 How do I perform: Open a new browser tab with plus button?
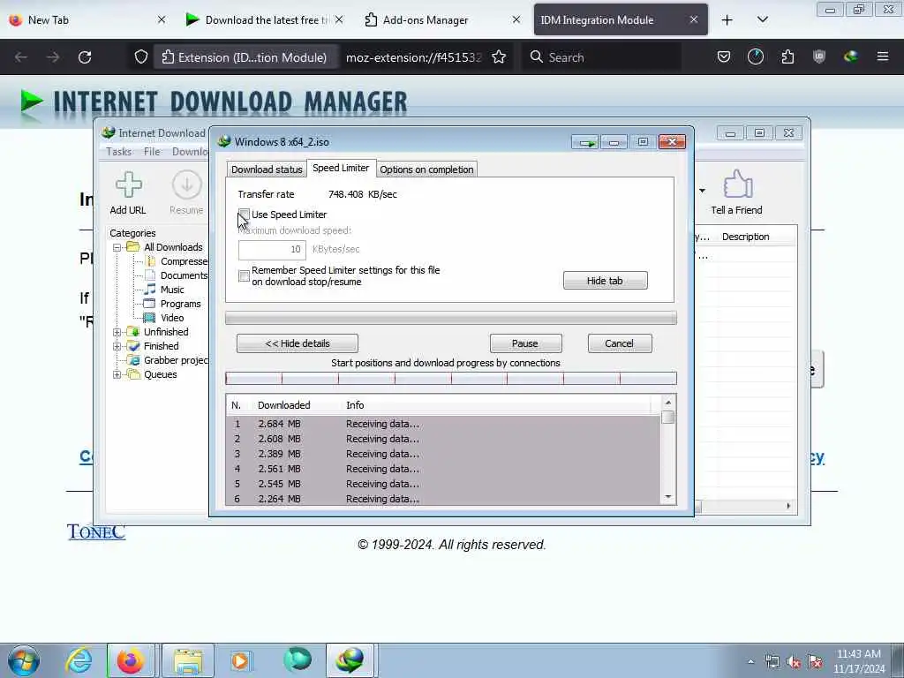click(727, 19)
